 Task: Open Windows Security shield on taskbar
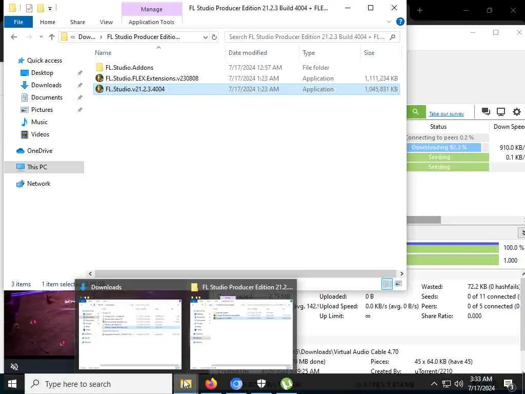coord(261,384)
